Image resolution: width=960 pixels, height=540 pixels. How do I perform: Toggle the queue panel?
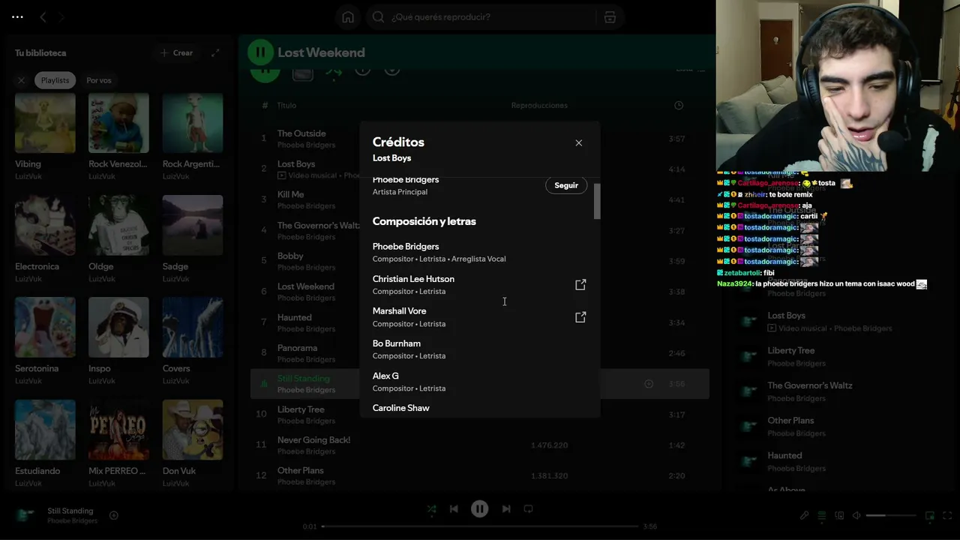822,515
